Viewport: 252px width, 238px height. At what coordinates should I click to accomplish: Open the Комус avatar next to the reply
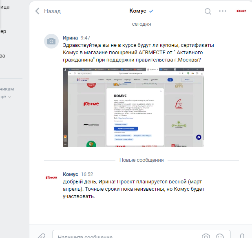[51, 177]
